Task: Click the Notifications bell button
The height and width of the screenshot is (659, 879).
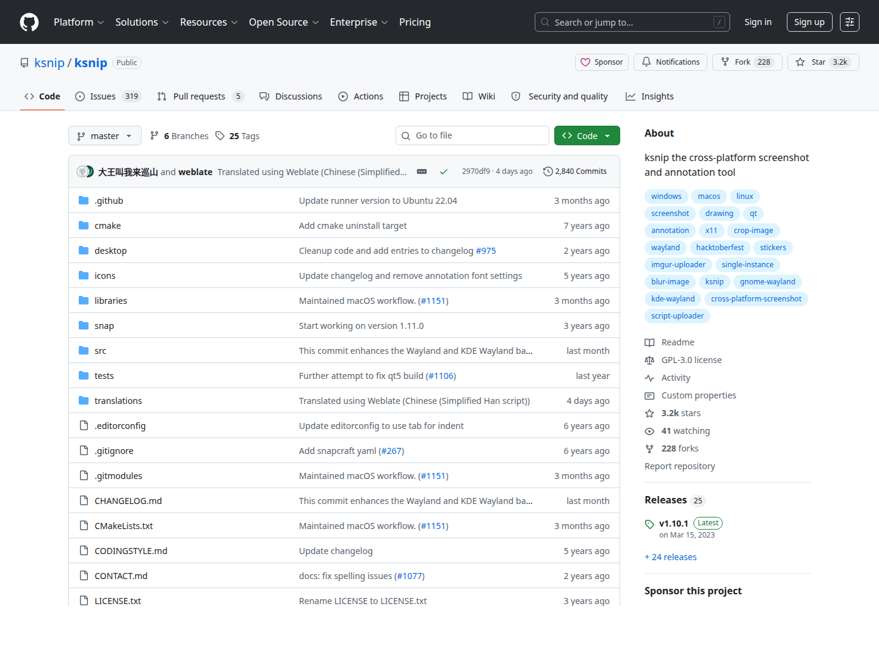Action: (670, 62)
